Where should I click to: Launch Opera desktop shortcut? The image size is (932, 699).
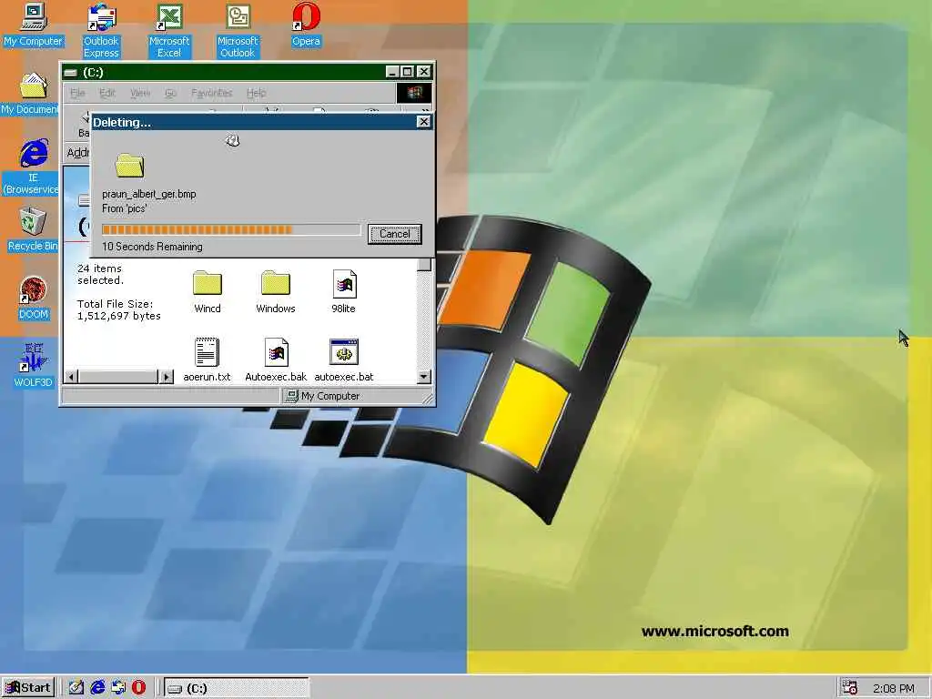pyautogui.click(x=306, y=25)
